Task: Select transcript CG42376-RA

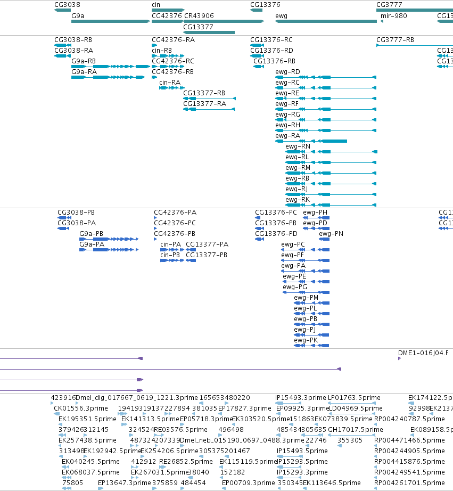Action: point(173,40)
